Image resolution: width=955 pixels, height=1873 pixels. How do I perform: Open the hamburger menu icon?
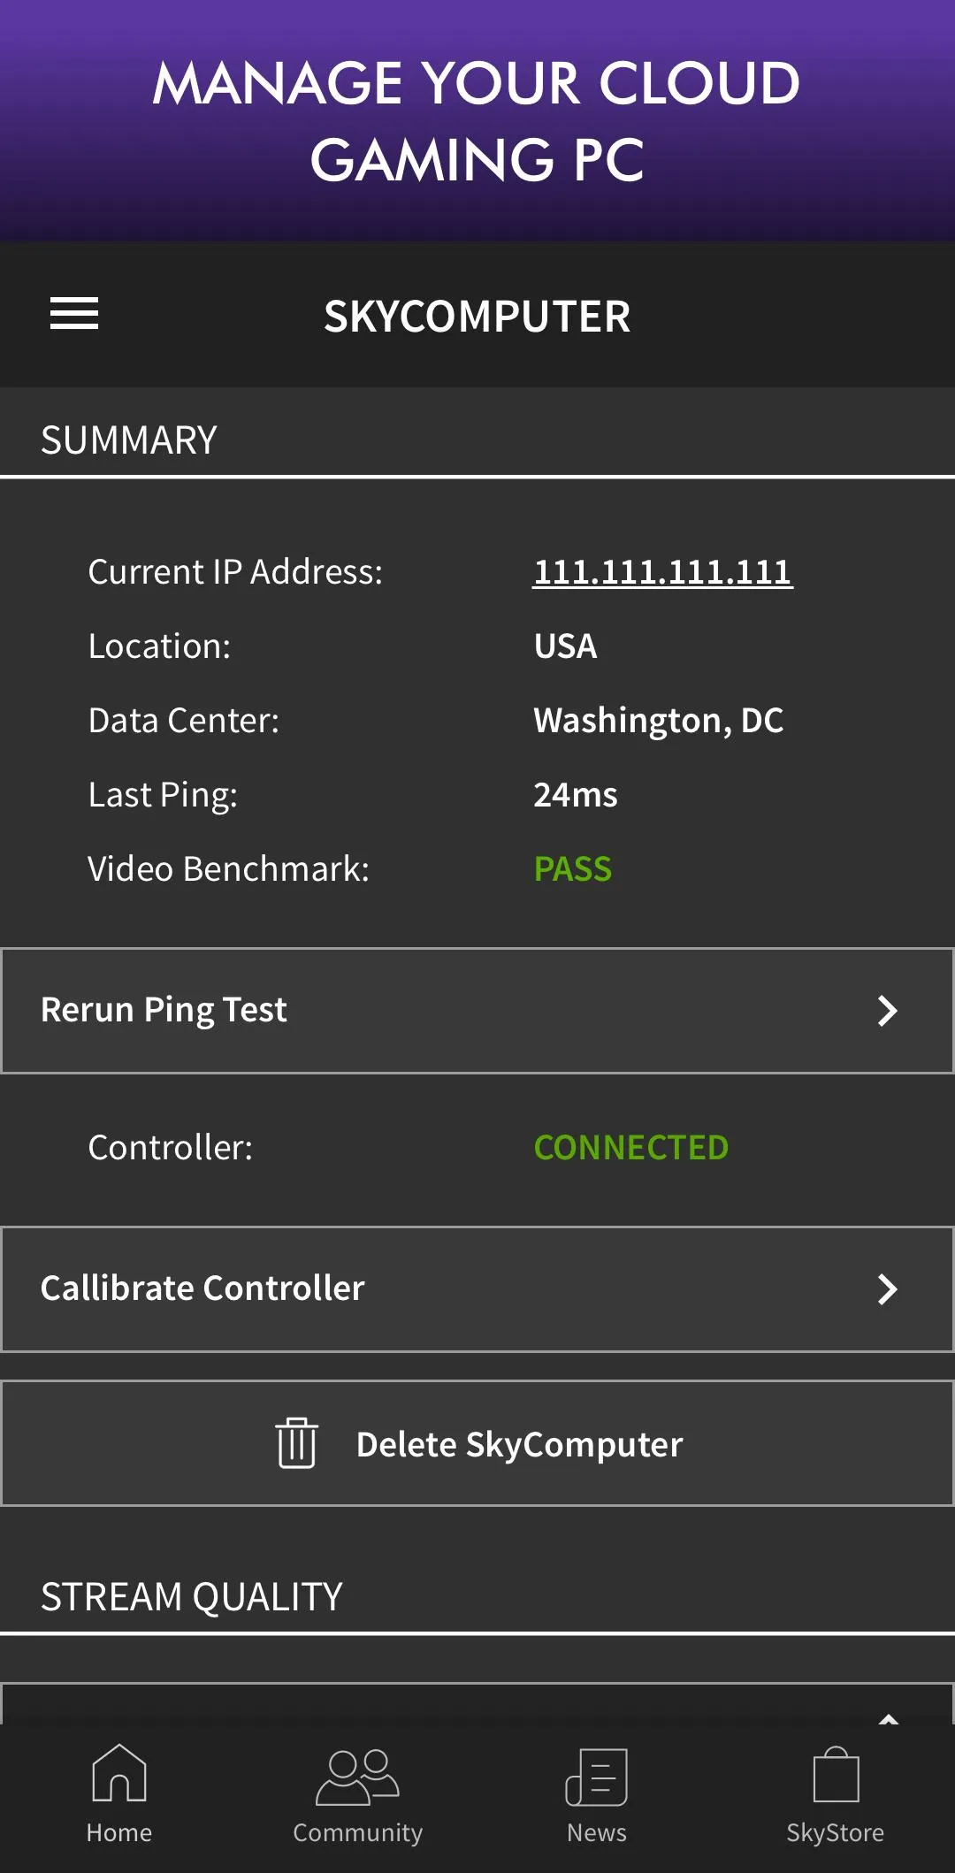74,313
